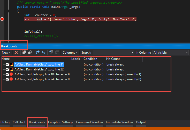
Task: Uncheck breakpoint AxClass_Test_Job.xpp line 24
Action: point(7,79)
